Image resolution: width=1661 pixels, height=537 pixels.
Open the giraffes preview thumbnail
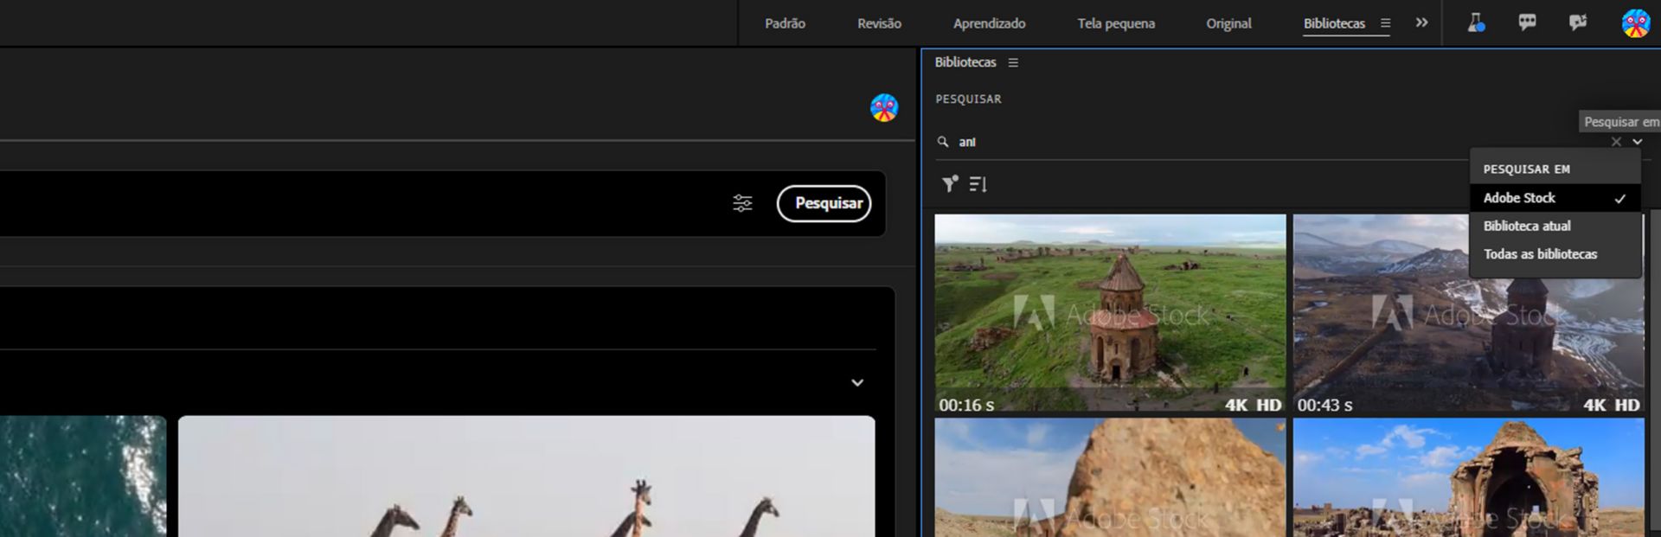point(526,476)
